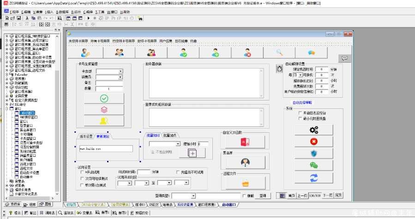Select 黑名单窗口 in the project tree
Viewport: 415px width, 219px height.
[28, 130]
